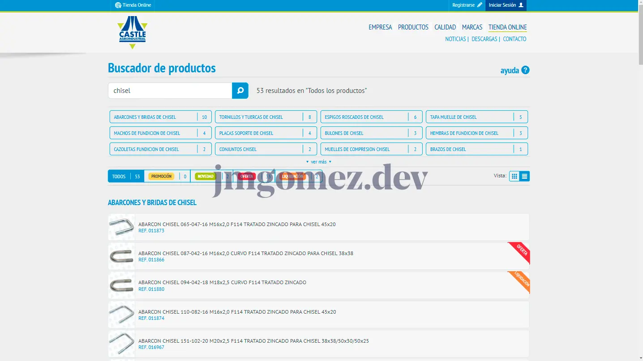Open product REF. 011873 link
This screenshot has height=361, width=643.
(151, 231)
